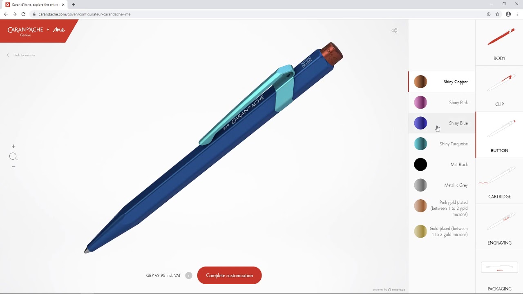Image resolution: width=523 pixels, height=294 pixels.
Task: Pick the Metallic Grey swatch
Action: click(420, 185)
